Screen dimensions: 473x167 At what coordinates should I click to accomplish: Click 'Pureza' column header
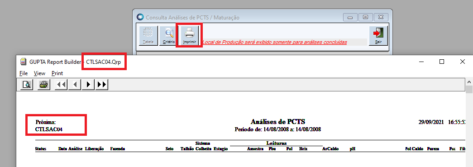coord(433,149)
